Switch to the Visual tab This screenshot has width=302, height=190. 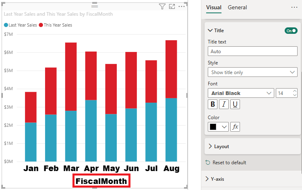click(x=213, y=8)
